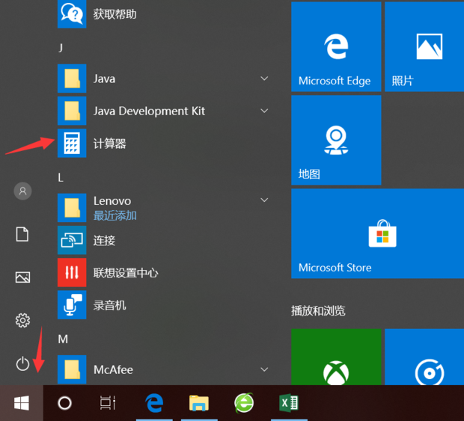Select the 连接 text label
The image size is (464, 421).
click(104, 240)
